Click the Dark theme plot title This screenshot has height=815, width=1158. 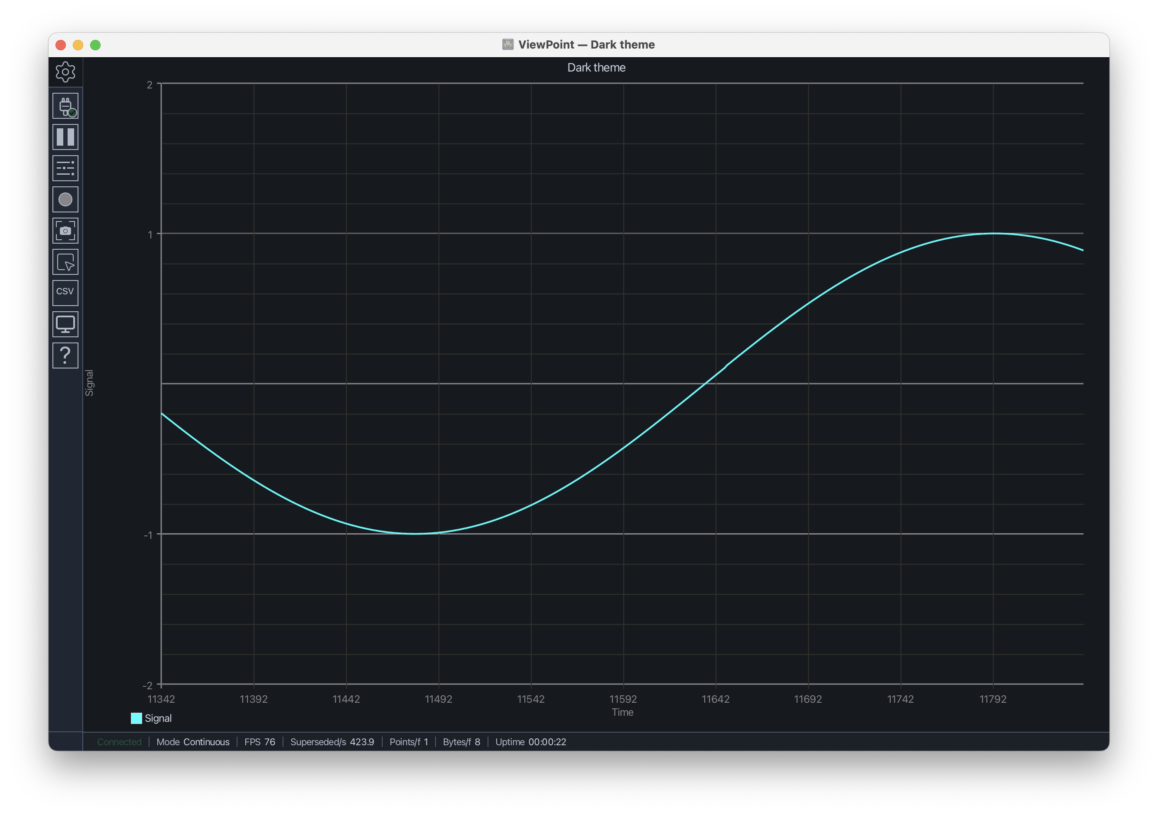pyautogui.click(x=597, y=68)
